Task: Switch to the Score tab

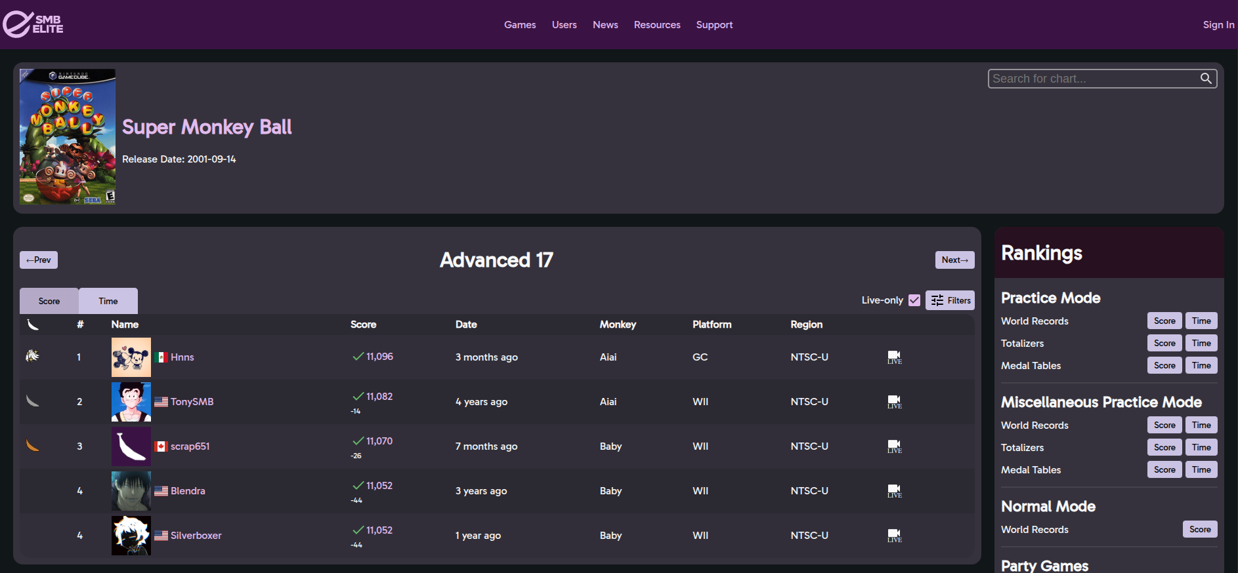Action: (x=49, y=301)
